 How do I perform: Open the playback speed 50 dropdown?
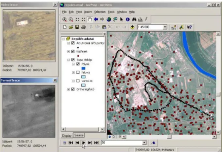click(144, 142)
